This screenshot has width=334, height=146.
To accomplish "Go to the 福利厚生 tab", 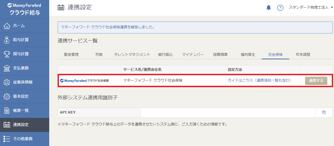I will pyautogui.click(x=248, y=54).
